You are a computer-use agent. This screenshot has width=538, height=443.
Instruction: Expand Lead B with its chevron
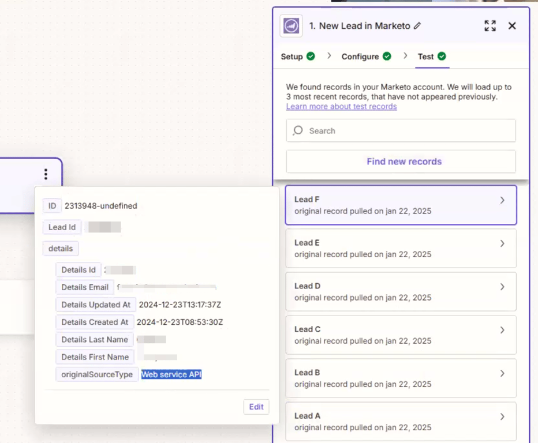(502, 373)
